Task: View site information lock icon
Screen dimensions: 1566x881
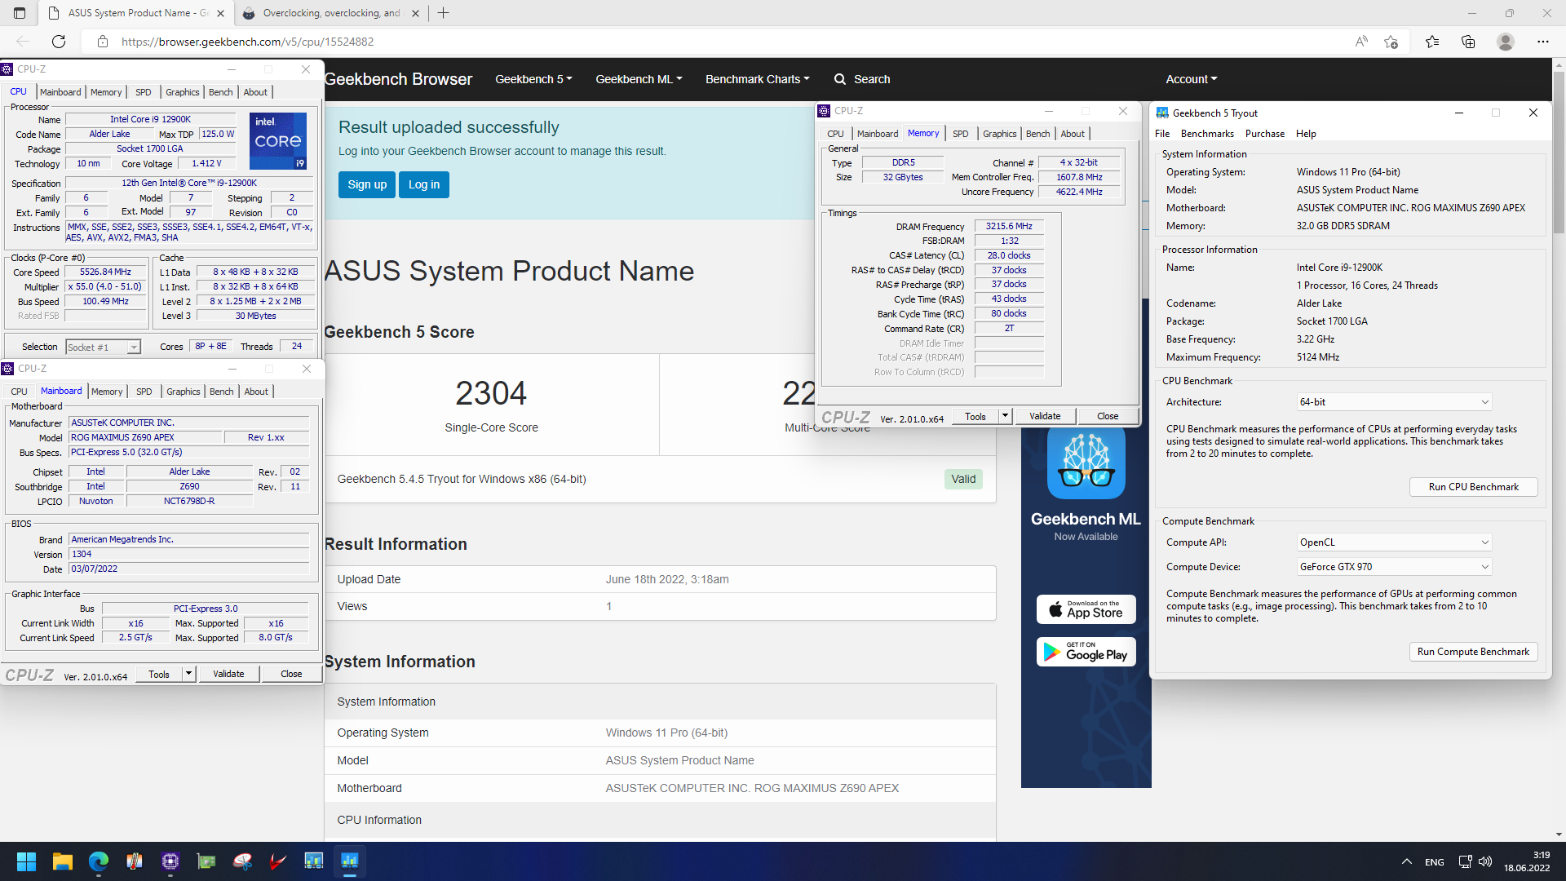Action: [103, 42]
